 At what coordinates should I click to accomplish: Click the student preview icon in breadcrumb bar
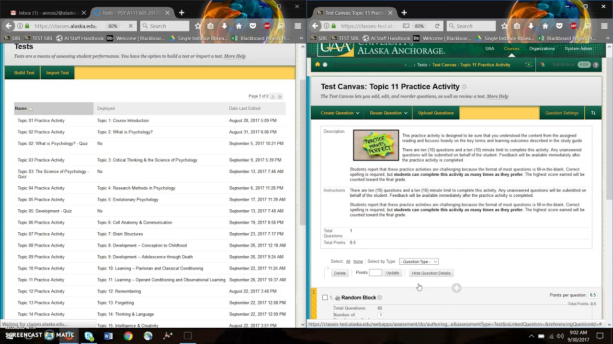pyautogui.click(x=529, y=64)
